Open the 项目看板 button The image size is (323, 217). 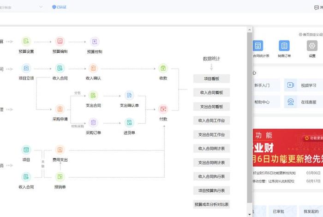[x=211, y=79]
